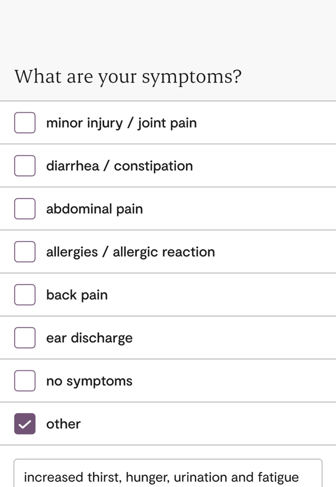Viewport: 336px width, 487px height.
Task: Tick the ear discharge checkbox
Action: coord(25,338)
